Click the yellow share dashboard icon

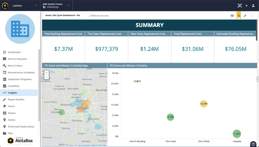239,16
